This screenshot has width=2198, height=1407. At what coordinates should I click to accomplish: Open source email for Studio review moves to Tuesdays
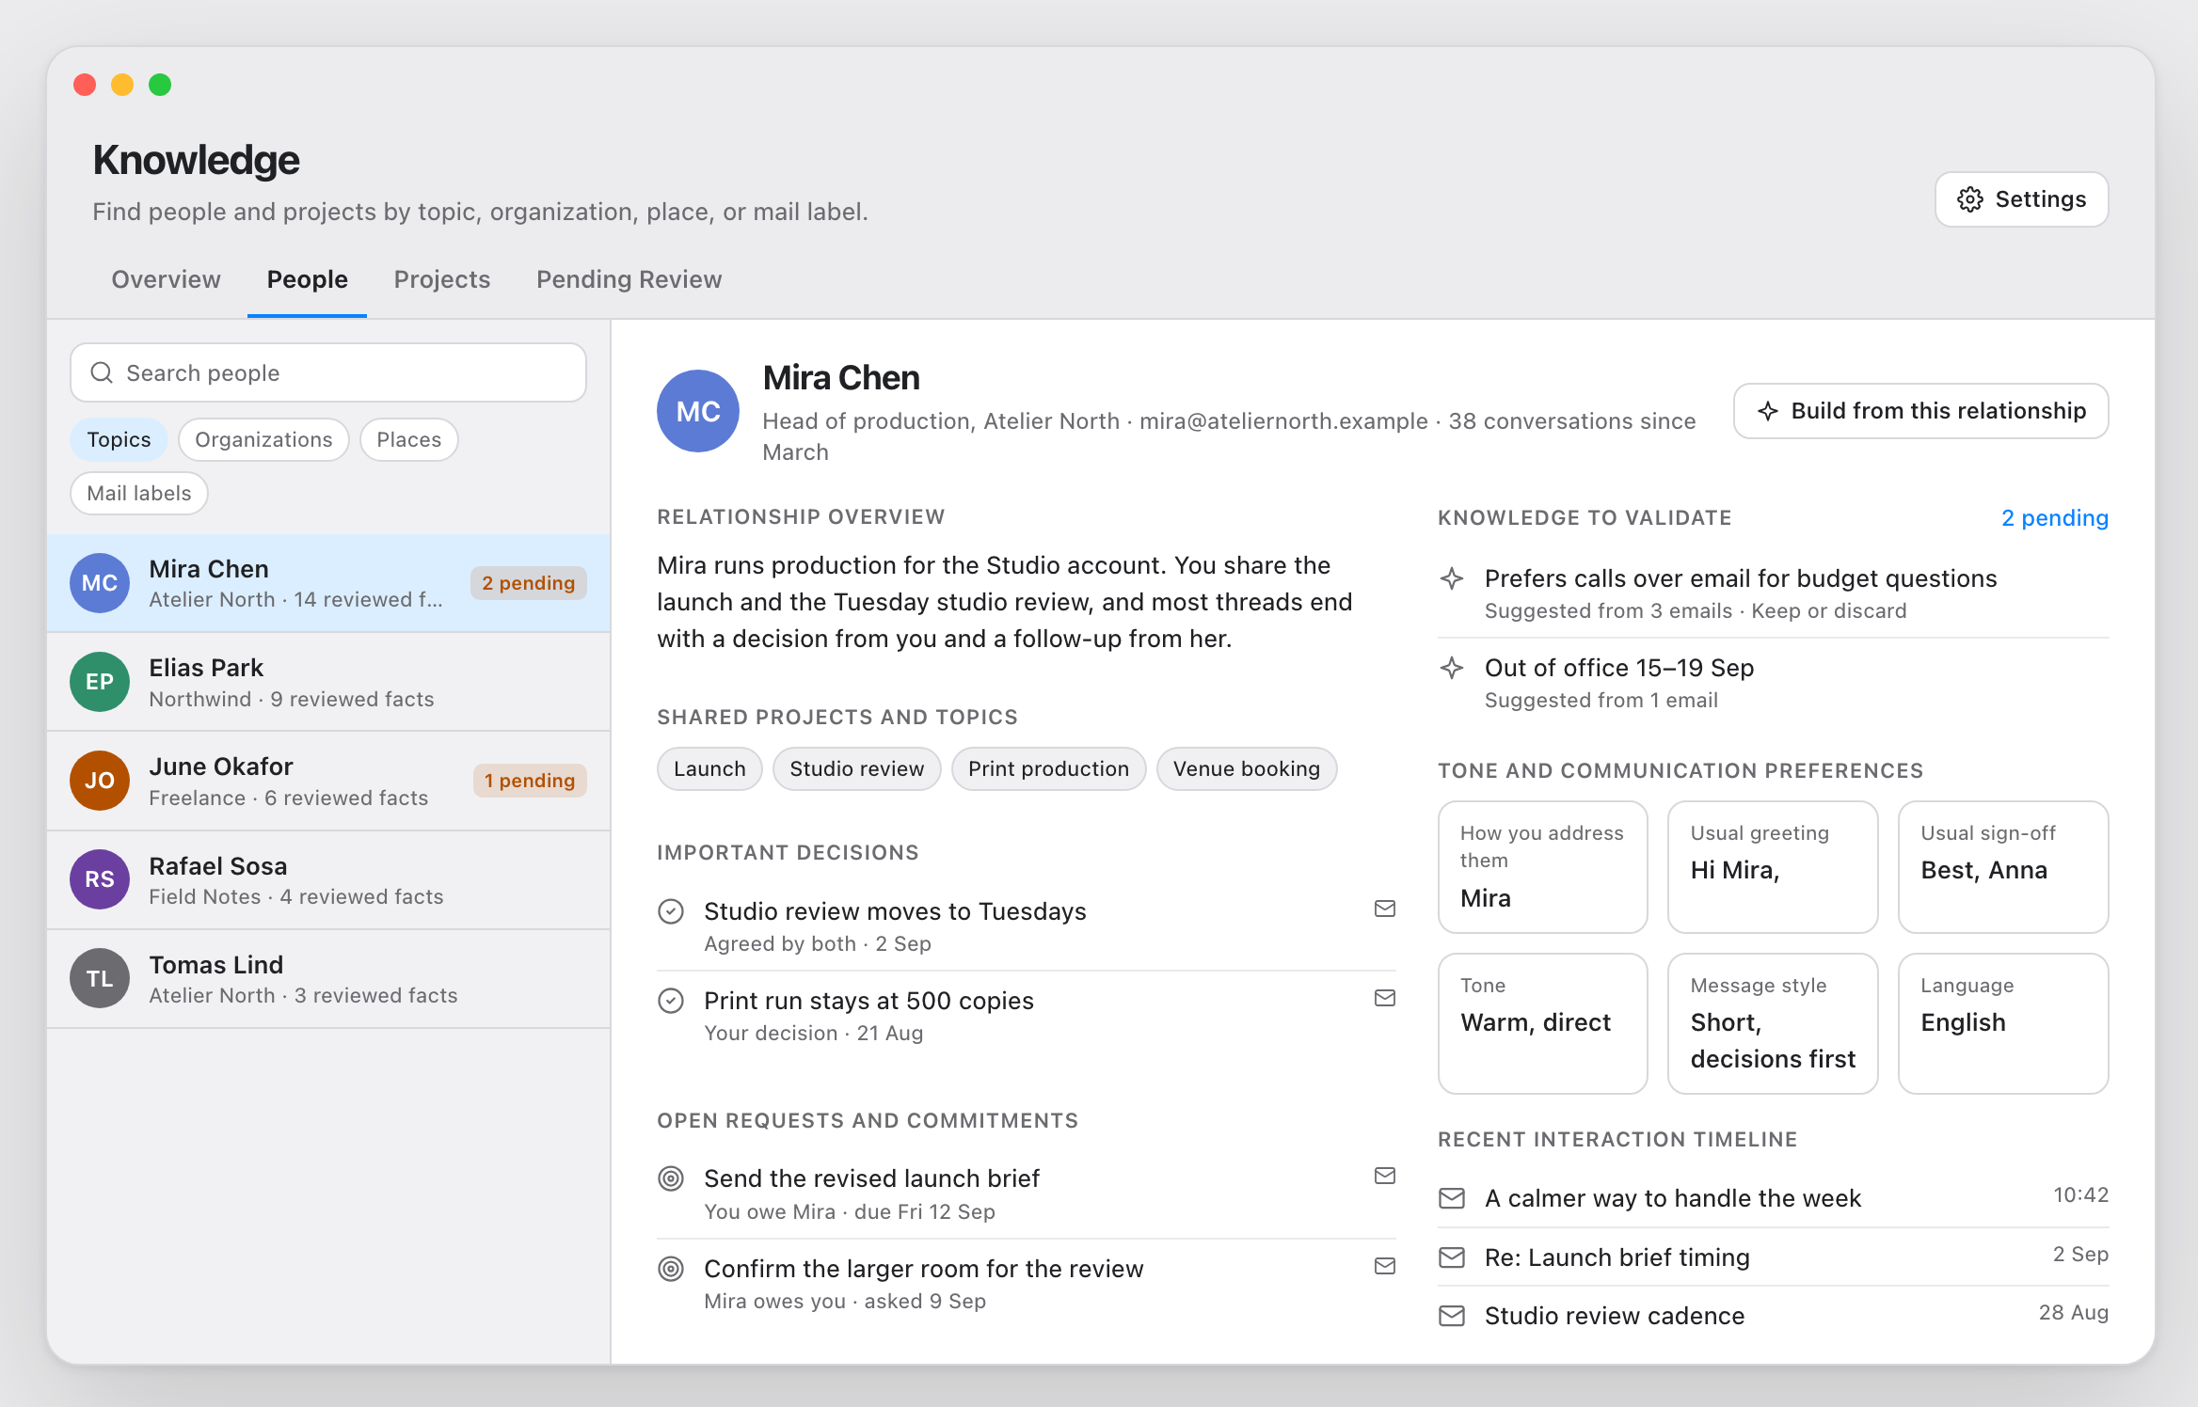point(1384,909)
